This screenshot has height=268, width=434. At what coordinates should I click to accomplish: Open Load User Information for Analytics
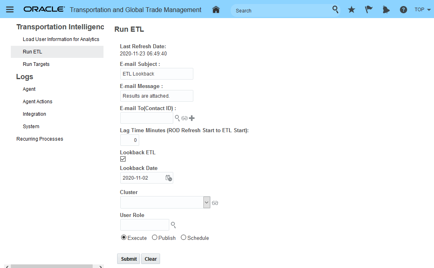tap(61, 39)
